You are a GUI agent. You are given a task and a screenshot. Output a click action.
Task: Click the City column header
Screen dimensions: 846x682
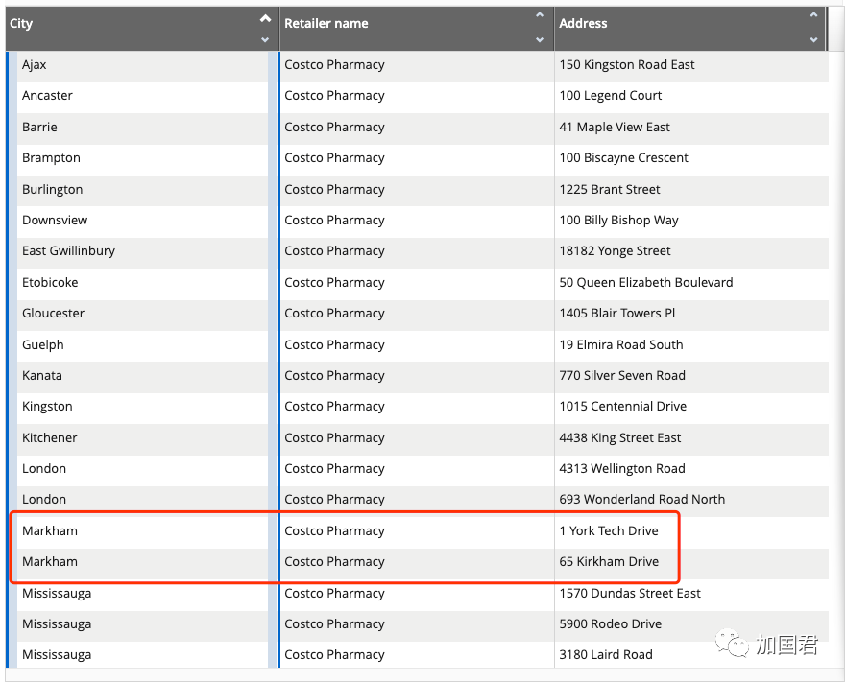pyautogui.click(x=142, y=29)
